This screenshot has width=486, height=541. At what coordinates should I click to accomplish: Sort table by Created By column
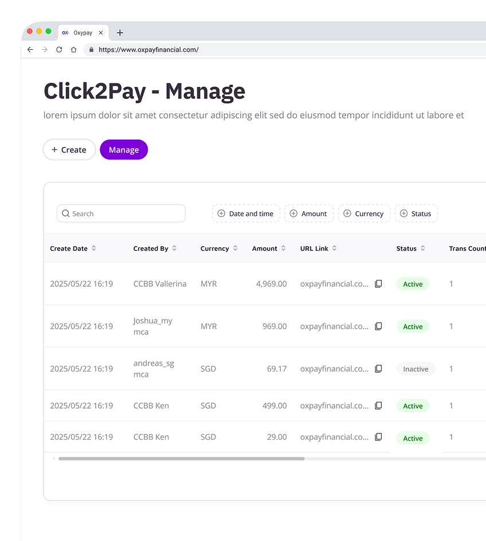click(x=174, y=248)
